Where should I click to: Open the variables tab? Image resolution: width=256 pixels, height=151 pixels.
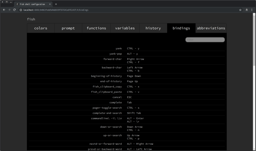[x=125, y=28]
